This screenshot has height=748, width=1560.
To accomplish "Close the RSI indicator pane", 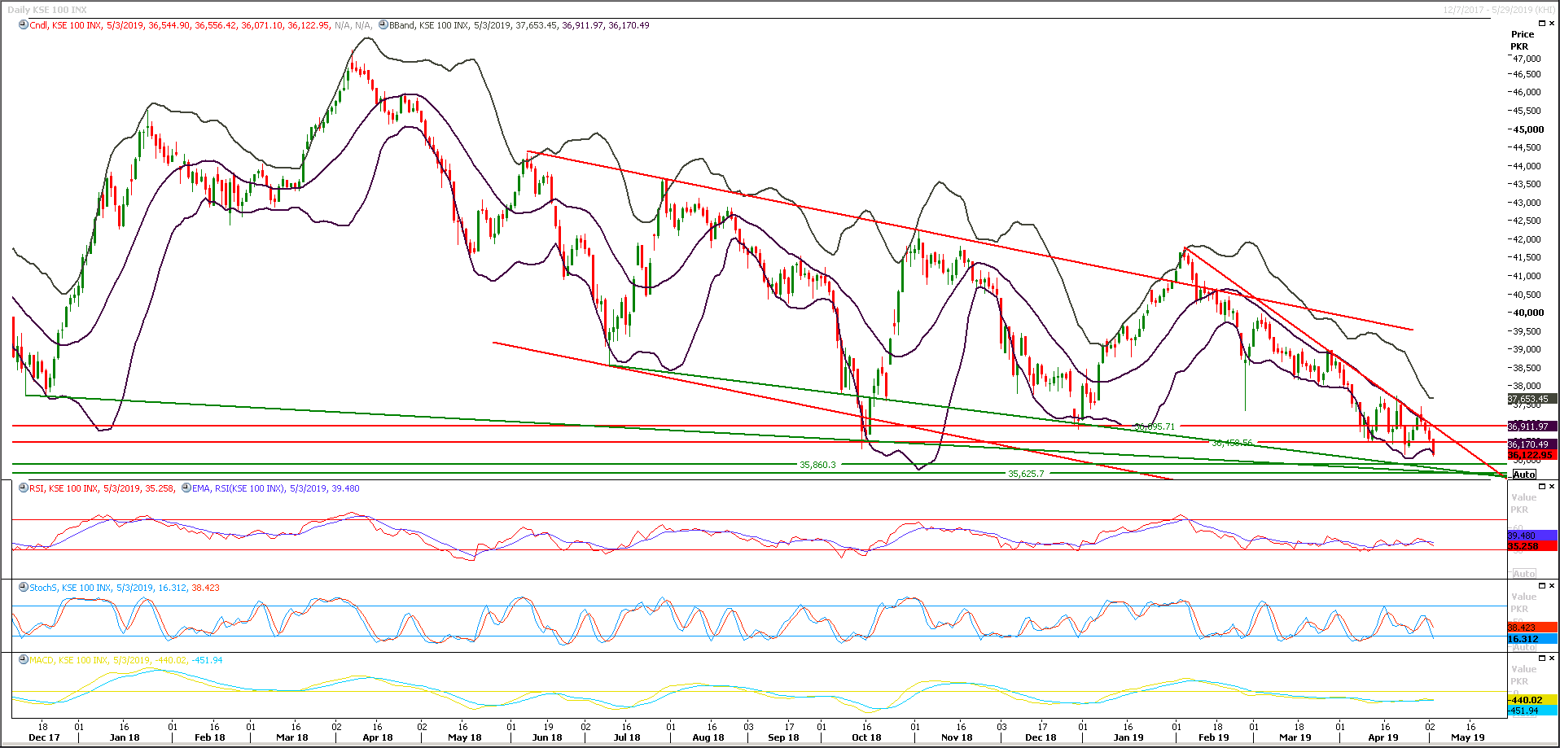I will pyautogui.click(x=1552, y=487).
